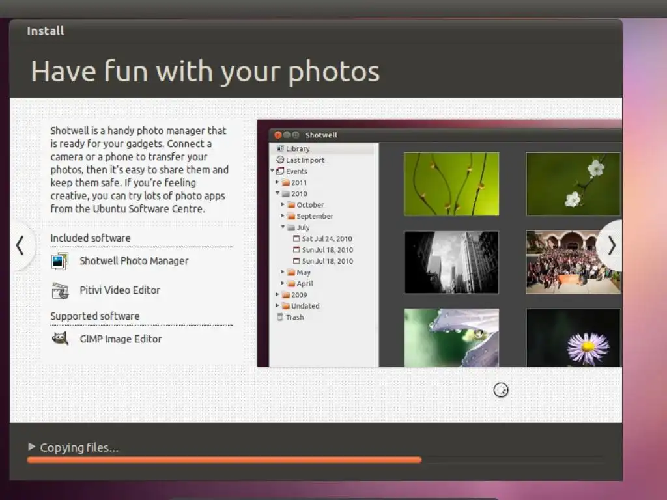
Task: Click the Install window title
Action: 46,31
